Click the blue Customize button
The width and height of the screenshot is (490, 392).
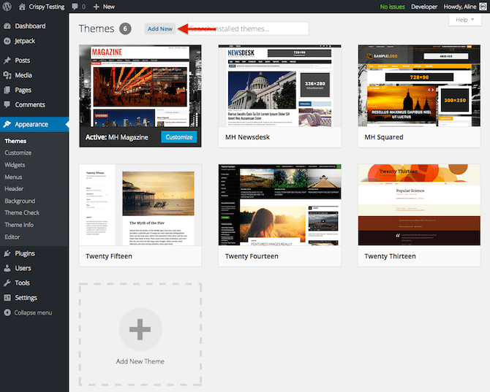click(x=179, y=137)
